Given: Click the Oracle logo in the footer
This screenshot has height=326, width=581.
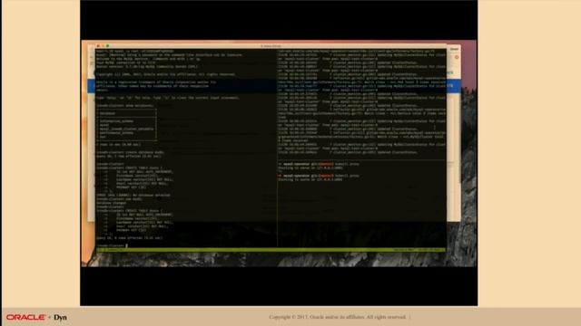Looking at the screenshot, I should click(x=25, y=317).
